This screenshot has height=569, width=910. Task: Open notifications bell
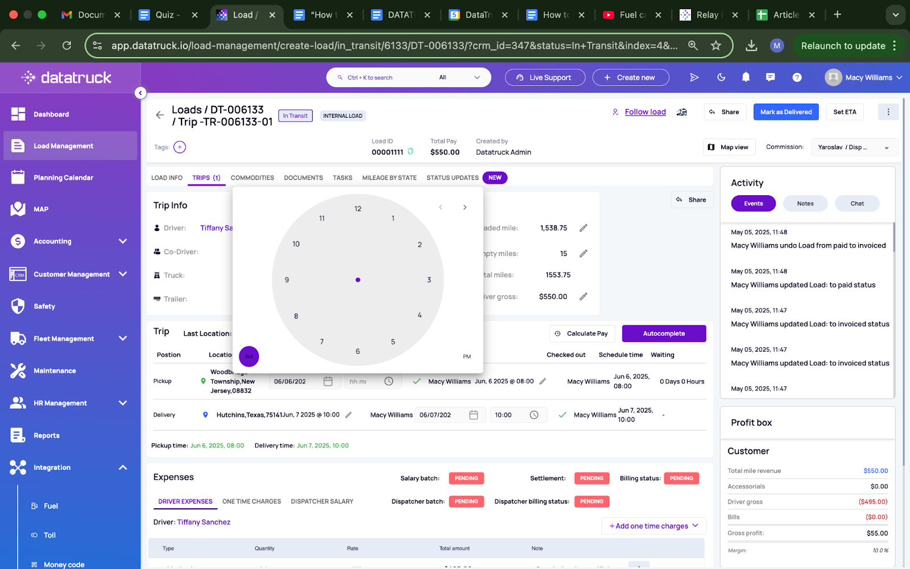point(746,77)
